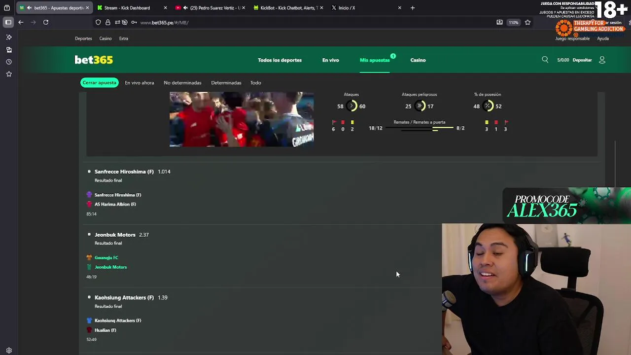The width and height of the screenshot is (631, 355).
Task: Open Juego responsable link
Action: click(x=572, y=38)
